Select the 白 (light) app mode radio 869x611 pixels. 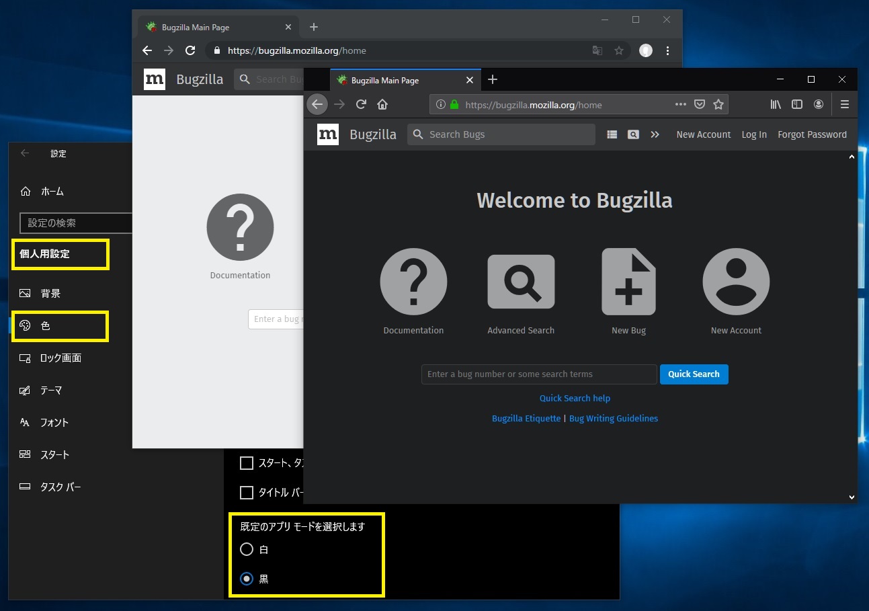(247, 550)
